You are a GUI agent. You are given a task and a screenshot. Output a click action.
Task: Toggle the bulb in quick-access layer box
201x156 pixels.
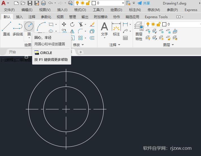(77, 3)
